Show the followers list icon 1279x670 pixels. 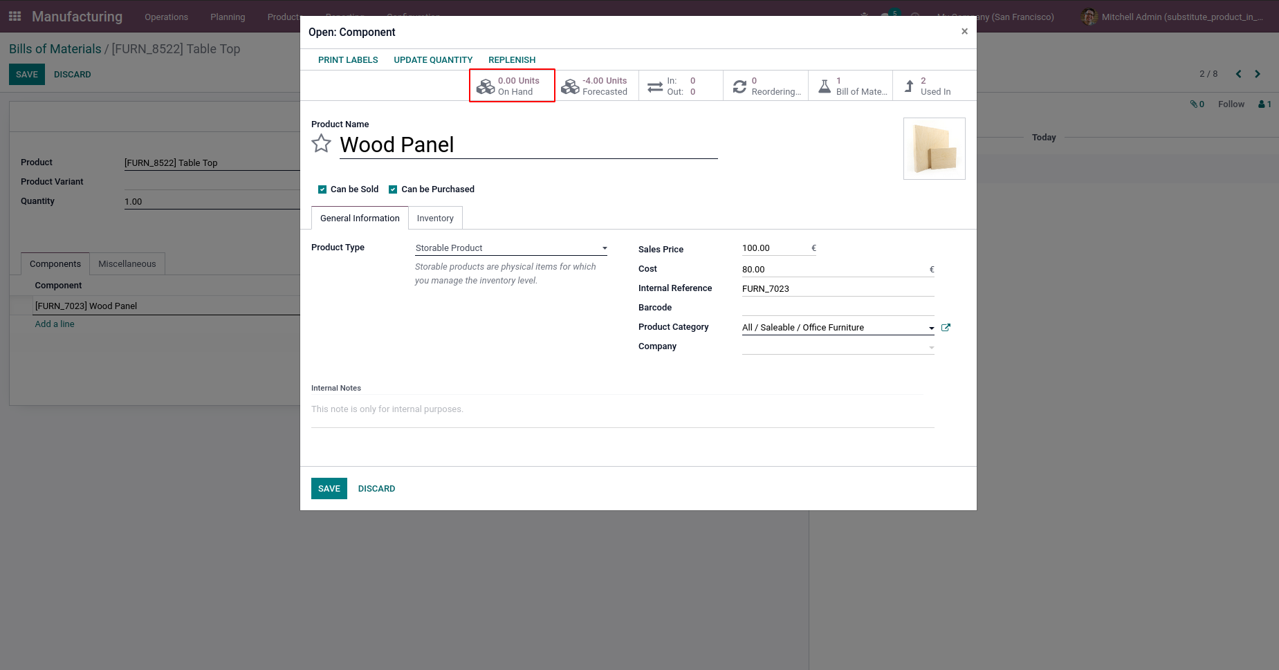(x=1264, y=104)
